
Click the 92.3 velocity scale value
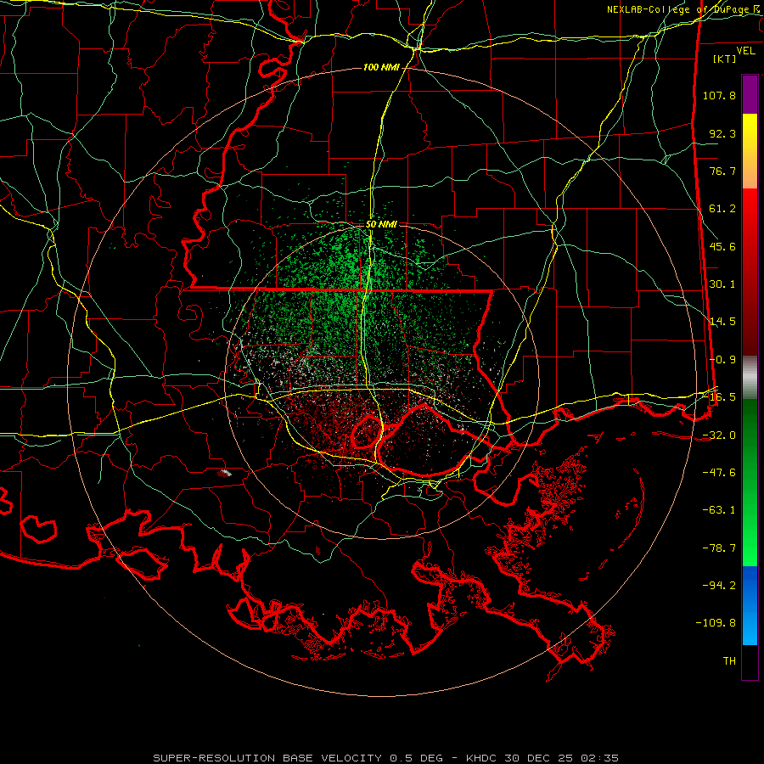pos(722,133)
